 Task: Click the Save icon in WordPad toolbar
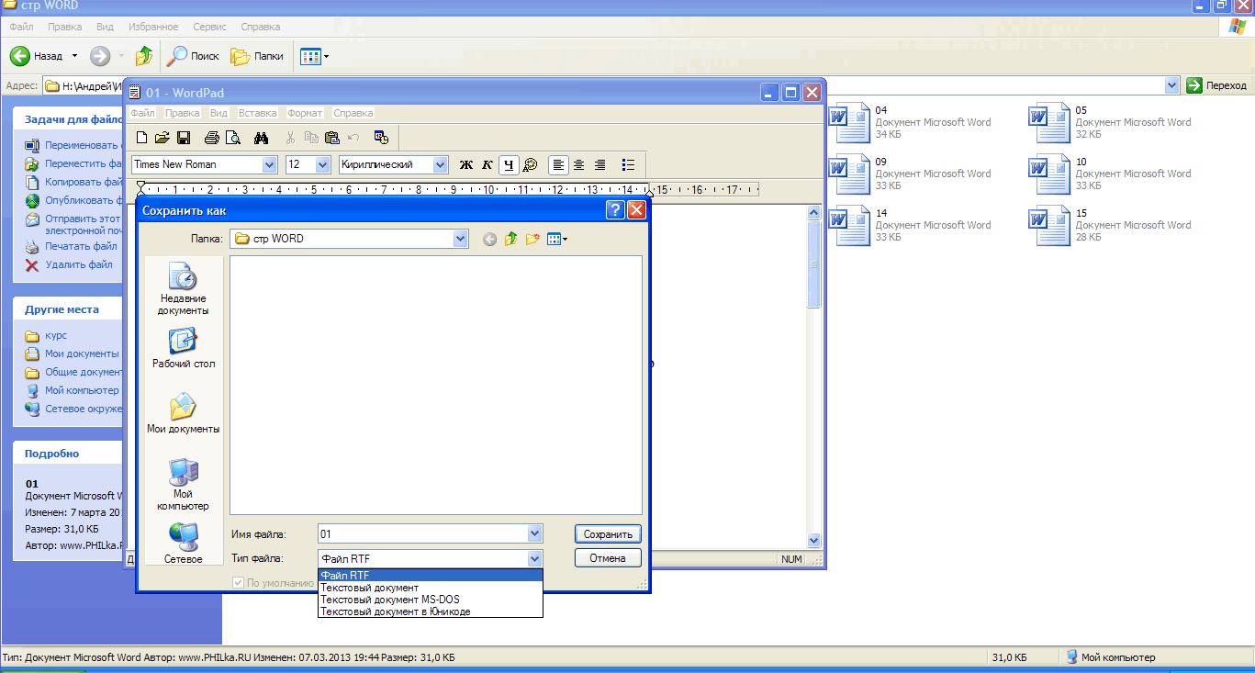(x=184, y=139)
